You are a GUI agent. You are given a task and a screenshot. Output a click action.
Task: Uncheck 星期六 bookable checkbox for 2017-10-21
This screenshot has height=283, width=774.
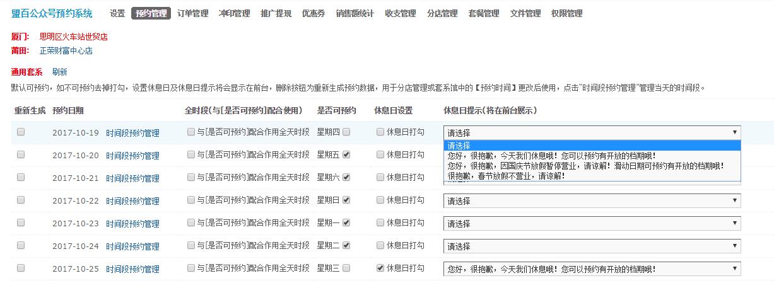346,177
